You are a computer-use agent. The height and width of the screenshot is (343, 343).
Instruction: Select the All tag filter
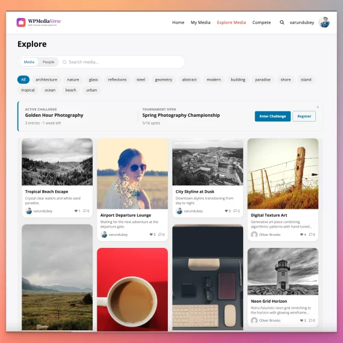[x=23, y=79]
